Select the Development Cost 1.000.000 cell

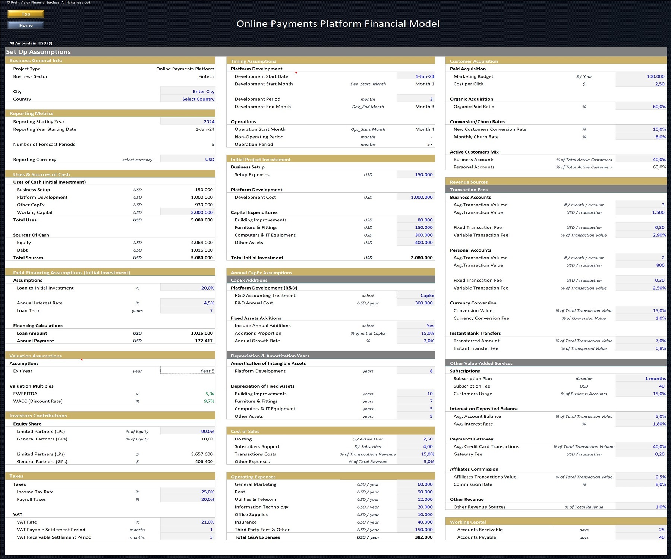(416, 197)
